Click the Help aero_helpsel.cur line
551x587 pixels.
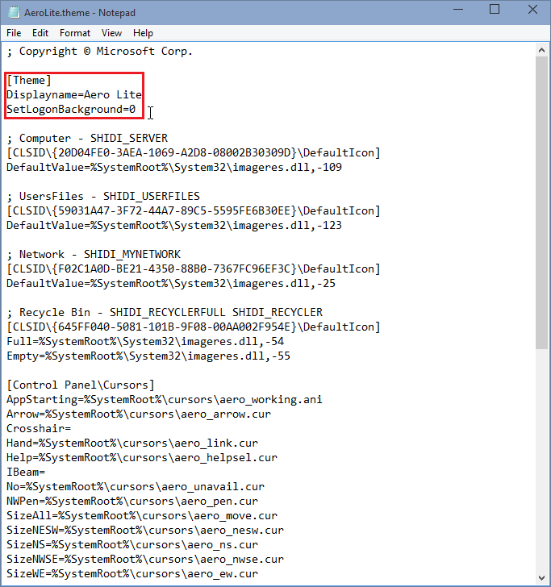(142, 457)
